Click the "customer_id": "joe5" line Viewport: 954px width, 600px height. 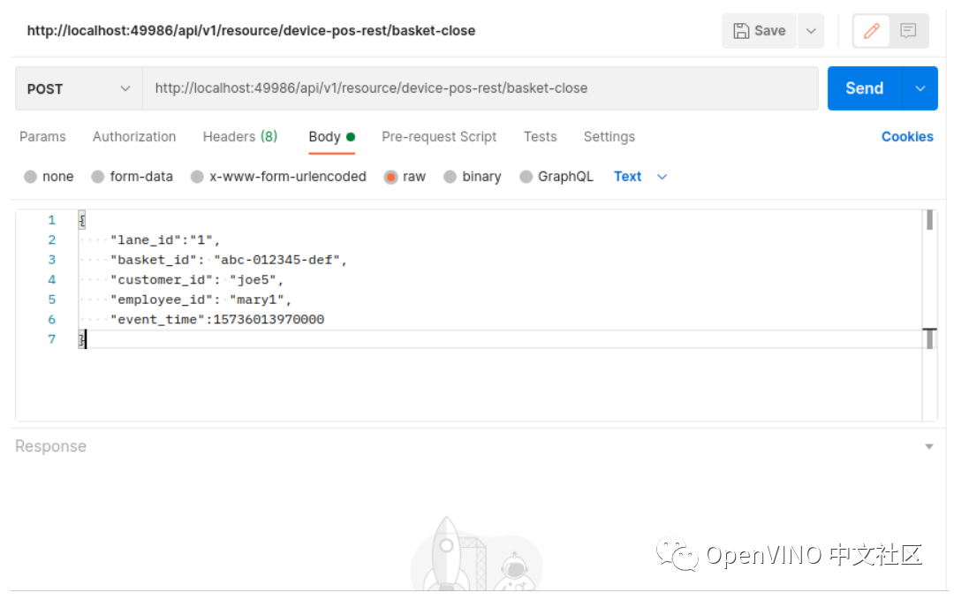tap(196, 280)
